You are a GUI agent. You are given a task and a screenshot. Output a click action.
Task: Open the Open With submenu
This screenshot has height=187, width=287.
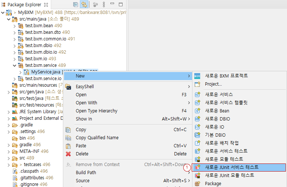click(x=128, y=103)
